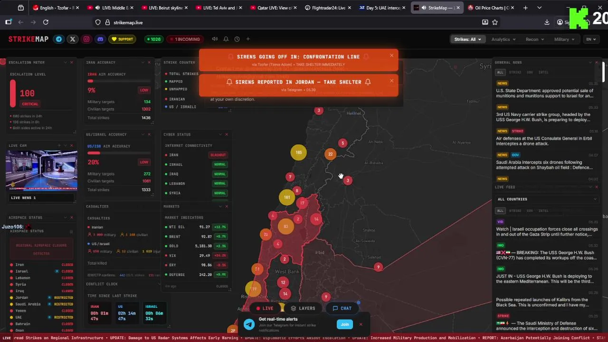Close the US/Israel Accuracy panel

pos(149,134)
